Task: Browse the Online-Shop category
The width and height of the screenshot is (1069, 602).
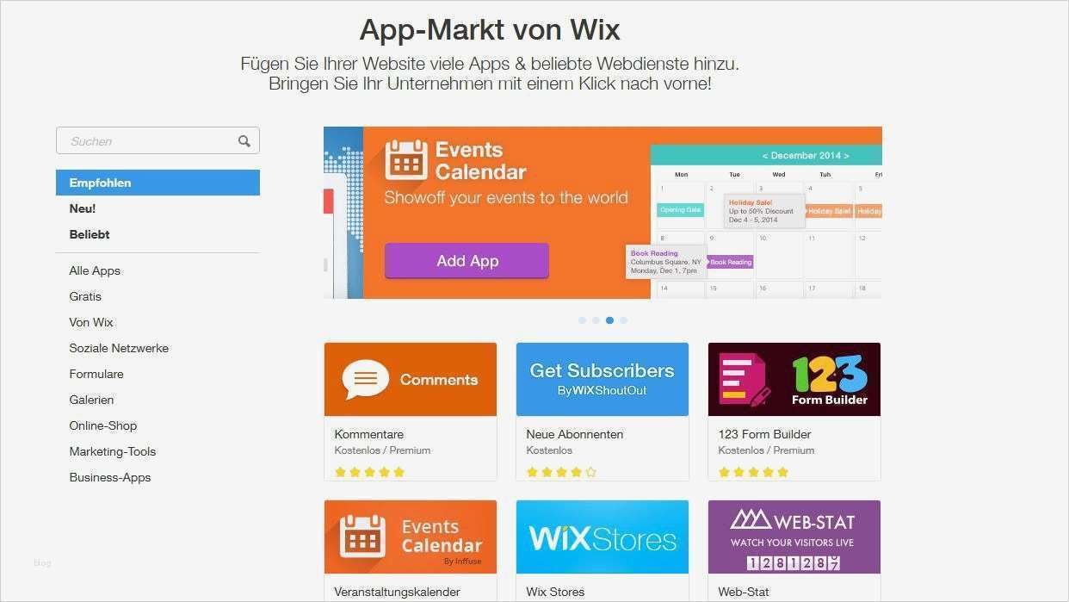Action: [103, 425]
